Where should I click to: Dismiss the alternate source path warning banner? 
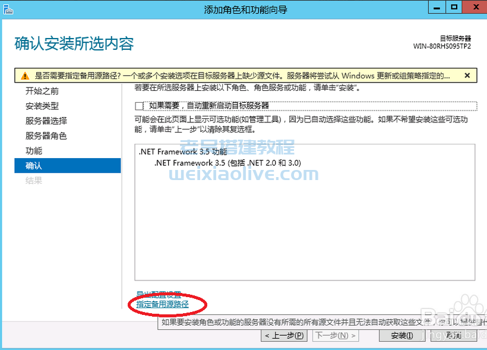click(x=467, y=75)
